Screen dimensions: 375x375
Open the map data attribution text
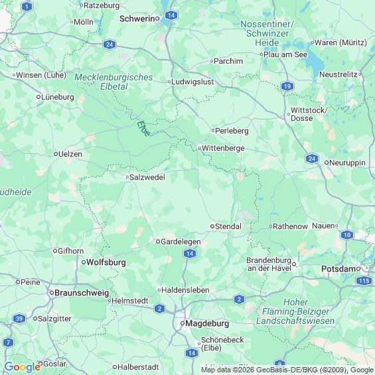click(x=287, y=370)
